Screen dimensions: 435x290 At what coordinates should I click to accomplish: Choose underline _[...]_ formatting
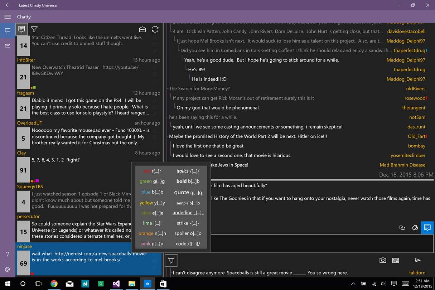(188, 213)
